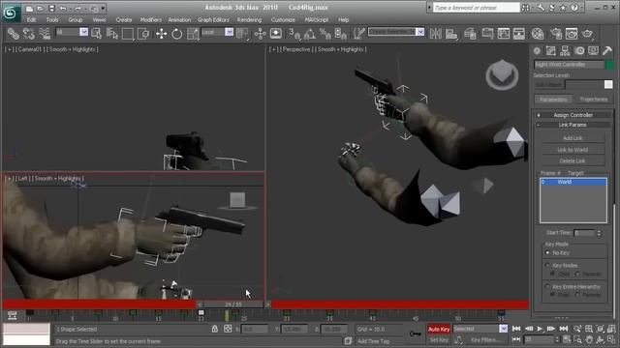Toggle 3D Snaps
The width and height of the screenshot is (620, 348).
tap(294, 34)
